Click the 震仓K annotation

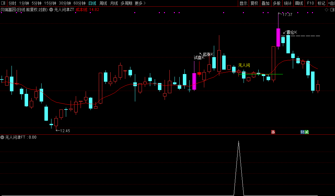tap(292, 33)
